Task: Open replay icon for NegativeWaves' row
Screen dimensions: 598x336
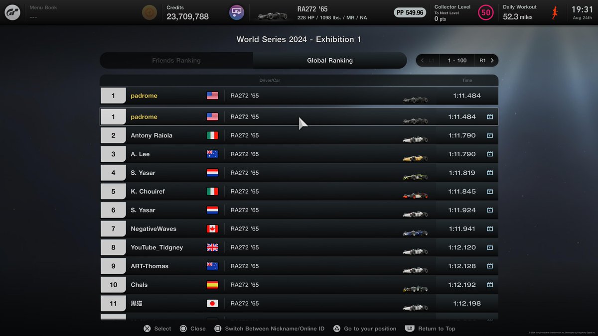Action: click(490, 229)
